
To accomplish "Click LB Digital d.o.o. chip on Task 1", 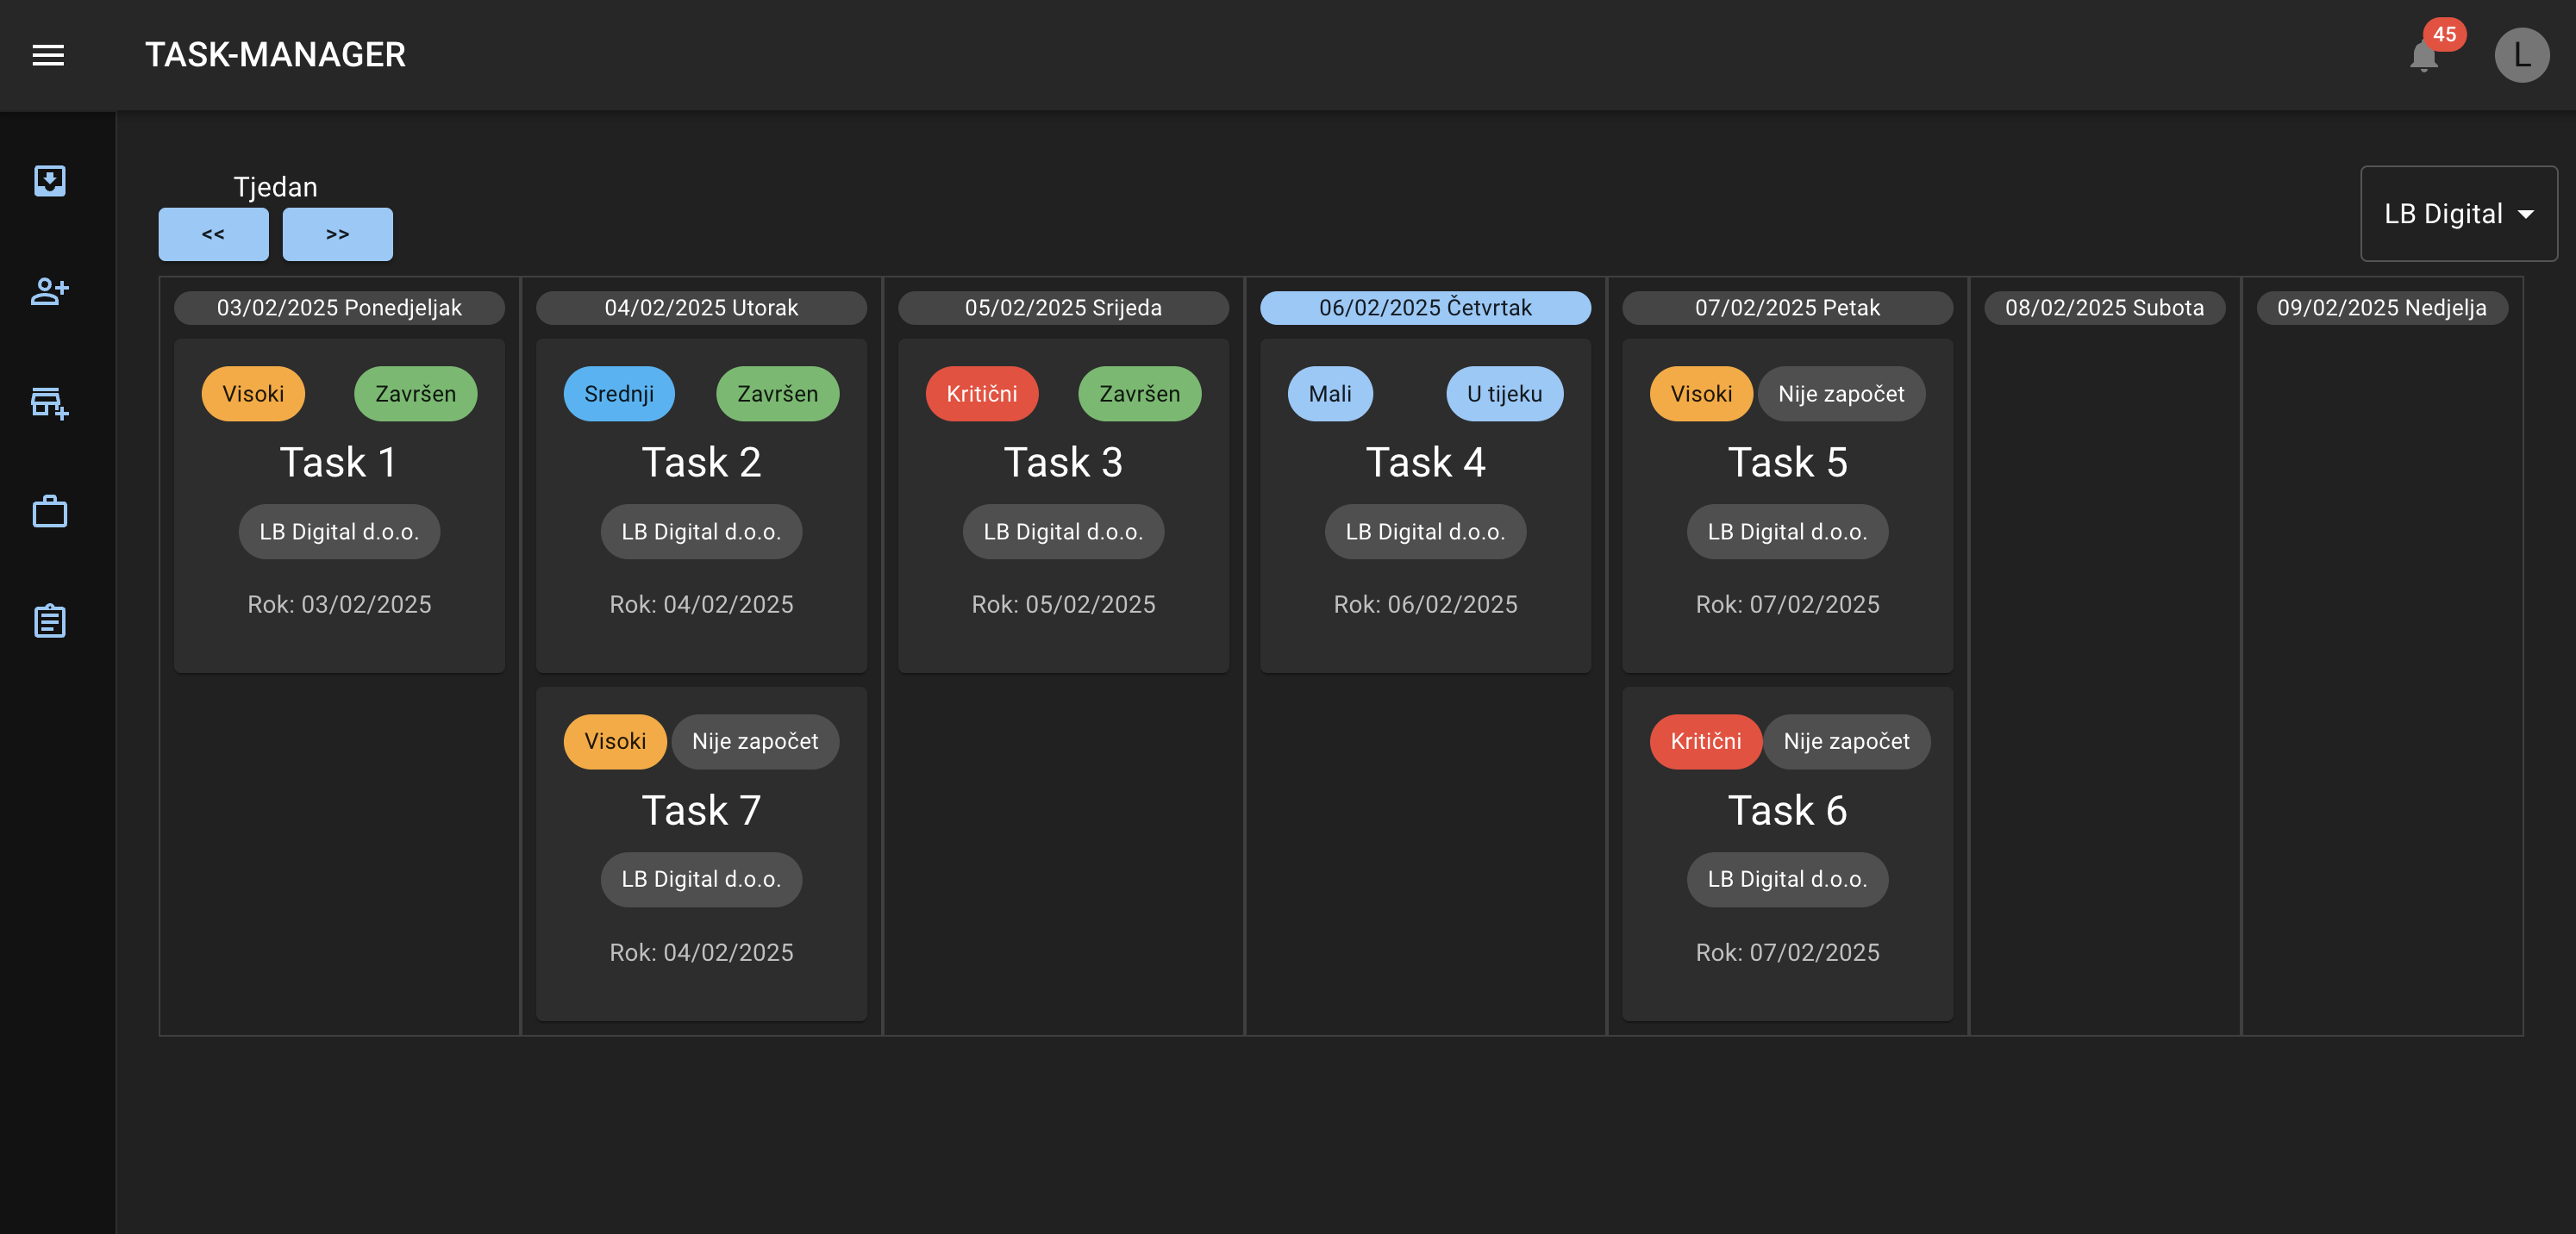I will click(x=339, y=532).
